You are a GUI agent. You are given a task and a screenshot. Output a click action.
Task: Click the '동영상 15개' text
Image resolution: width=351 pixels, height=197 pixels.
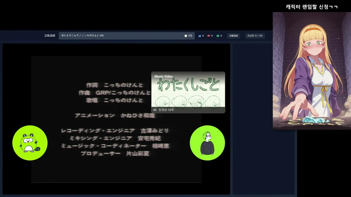click(166, 110)
